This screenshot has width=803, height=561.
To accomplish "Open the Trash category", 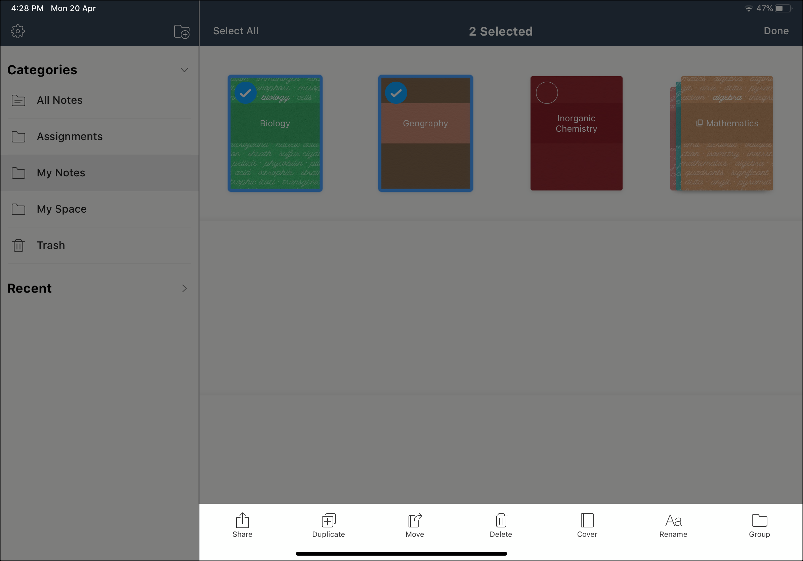I will point(99,246).
